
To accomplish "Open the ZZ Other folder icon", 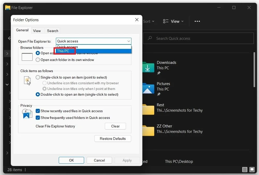I will tap(148, 131).
